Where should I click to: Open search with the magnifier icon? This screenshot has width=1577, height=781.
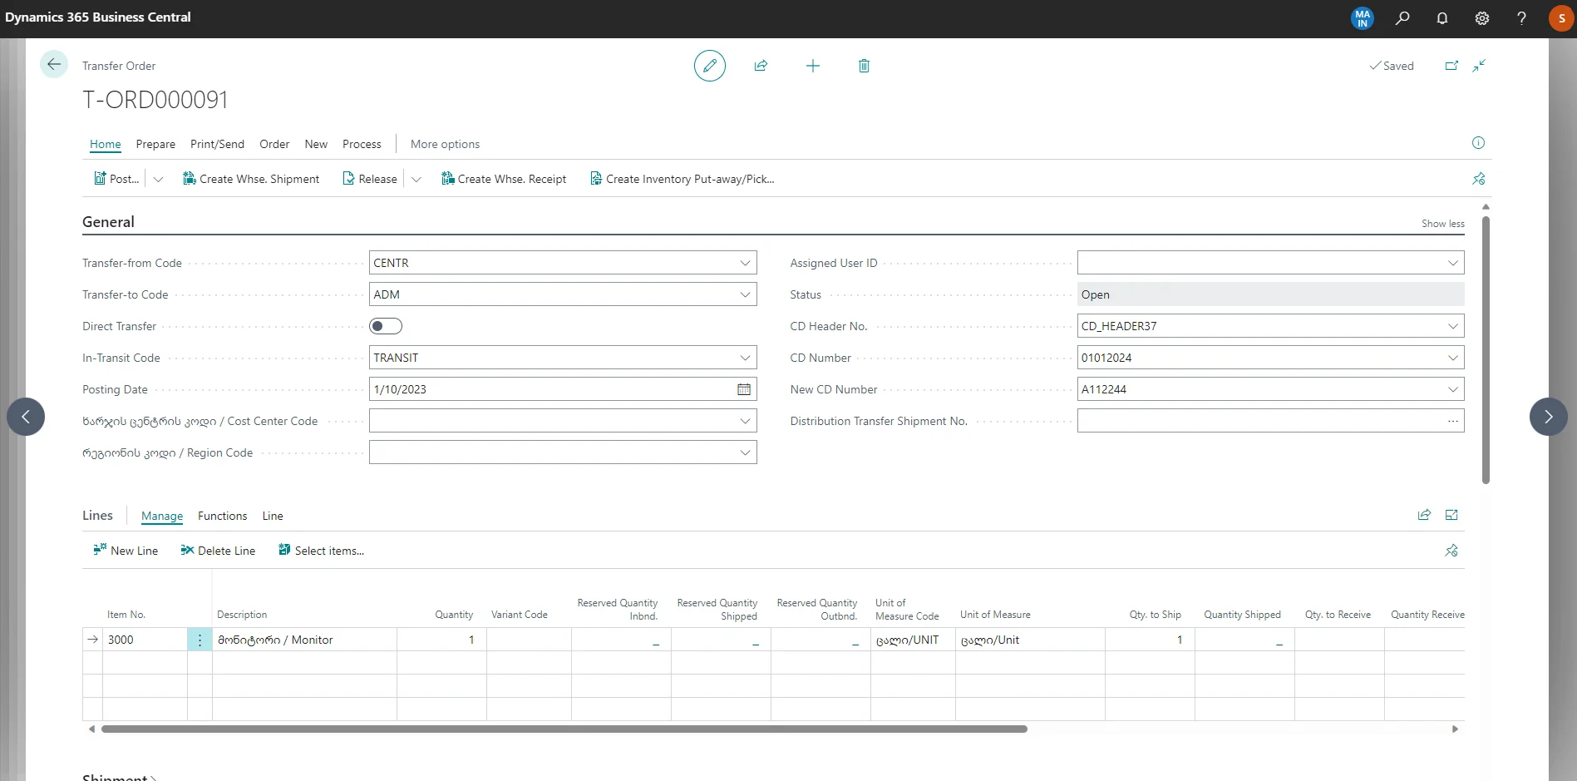[1402, 18]
